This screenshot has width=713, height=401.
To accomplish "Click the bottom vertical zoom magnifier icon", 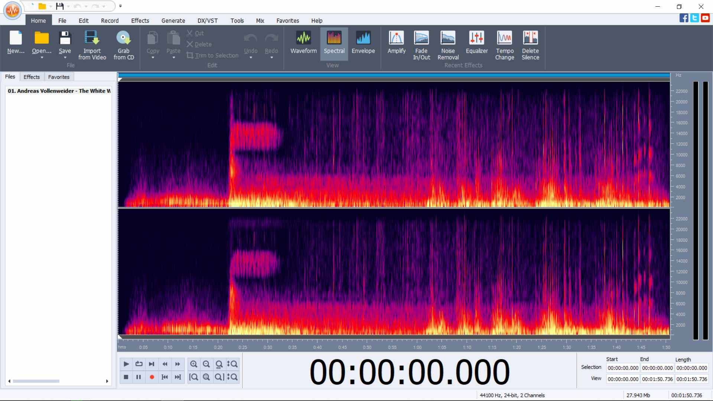I will pyautogui.click(x=232, y=377).
